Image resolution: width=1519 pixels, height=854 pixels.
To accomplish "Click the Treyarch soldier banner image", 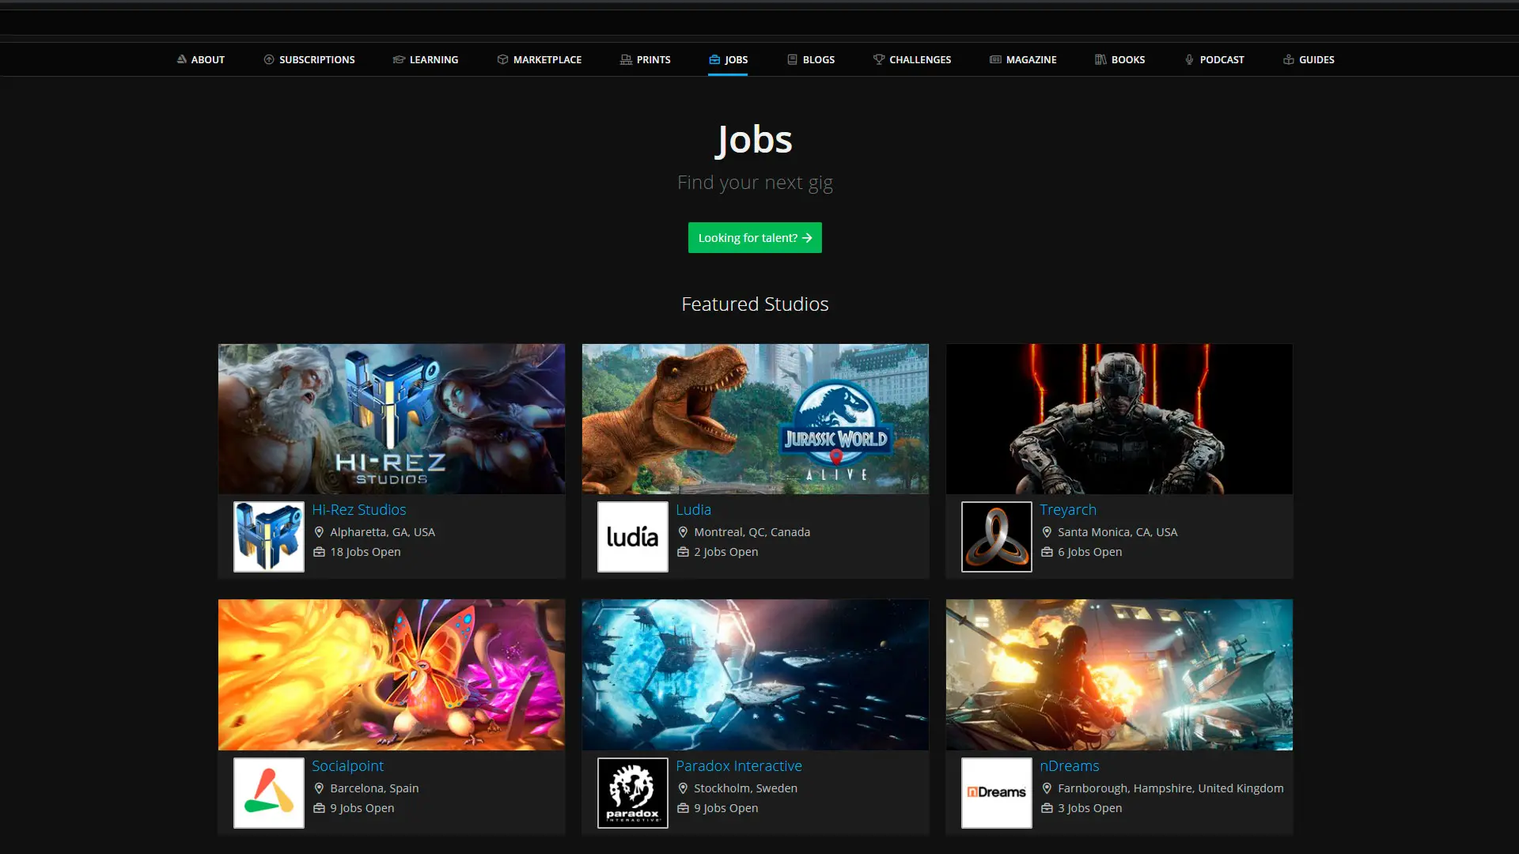I will pos(1119,419).
